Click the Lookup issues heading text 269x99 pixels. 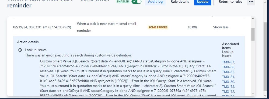tap(36, 50)
